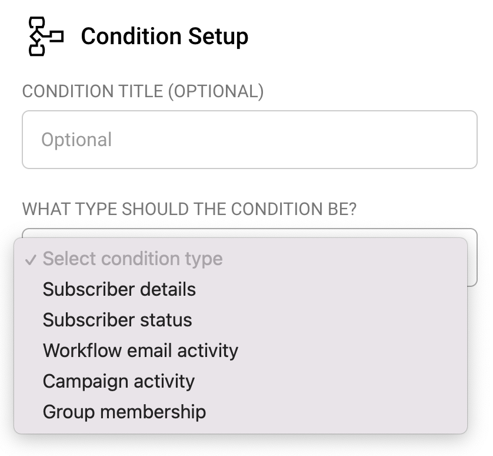Image resolution: width=493 pixels, height=456 pixels.
Task: Click the word Setup in the panel title
Action: 218,37
